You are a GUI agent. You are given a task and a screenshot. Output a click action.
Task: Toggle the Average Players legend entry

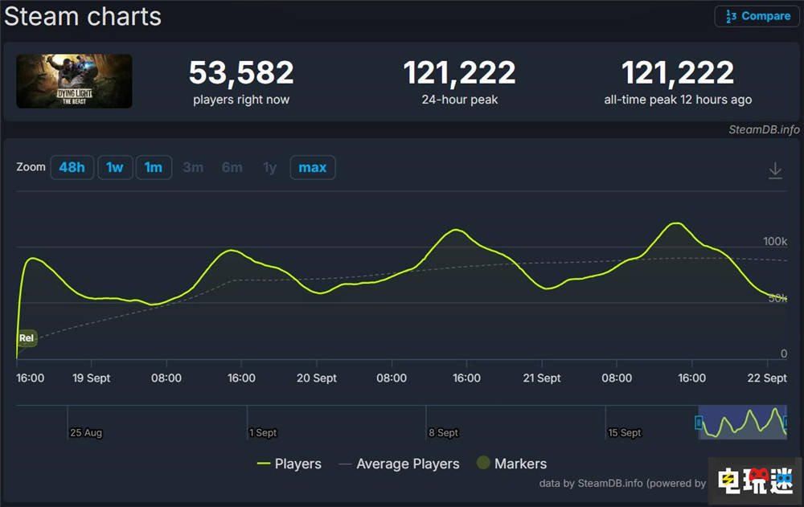tap(399, 464)
